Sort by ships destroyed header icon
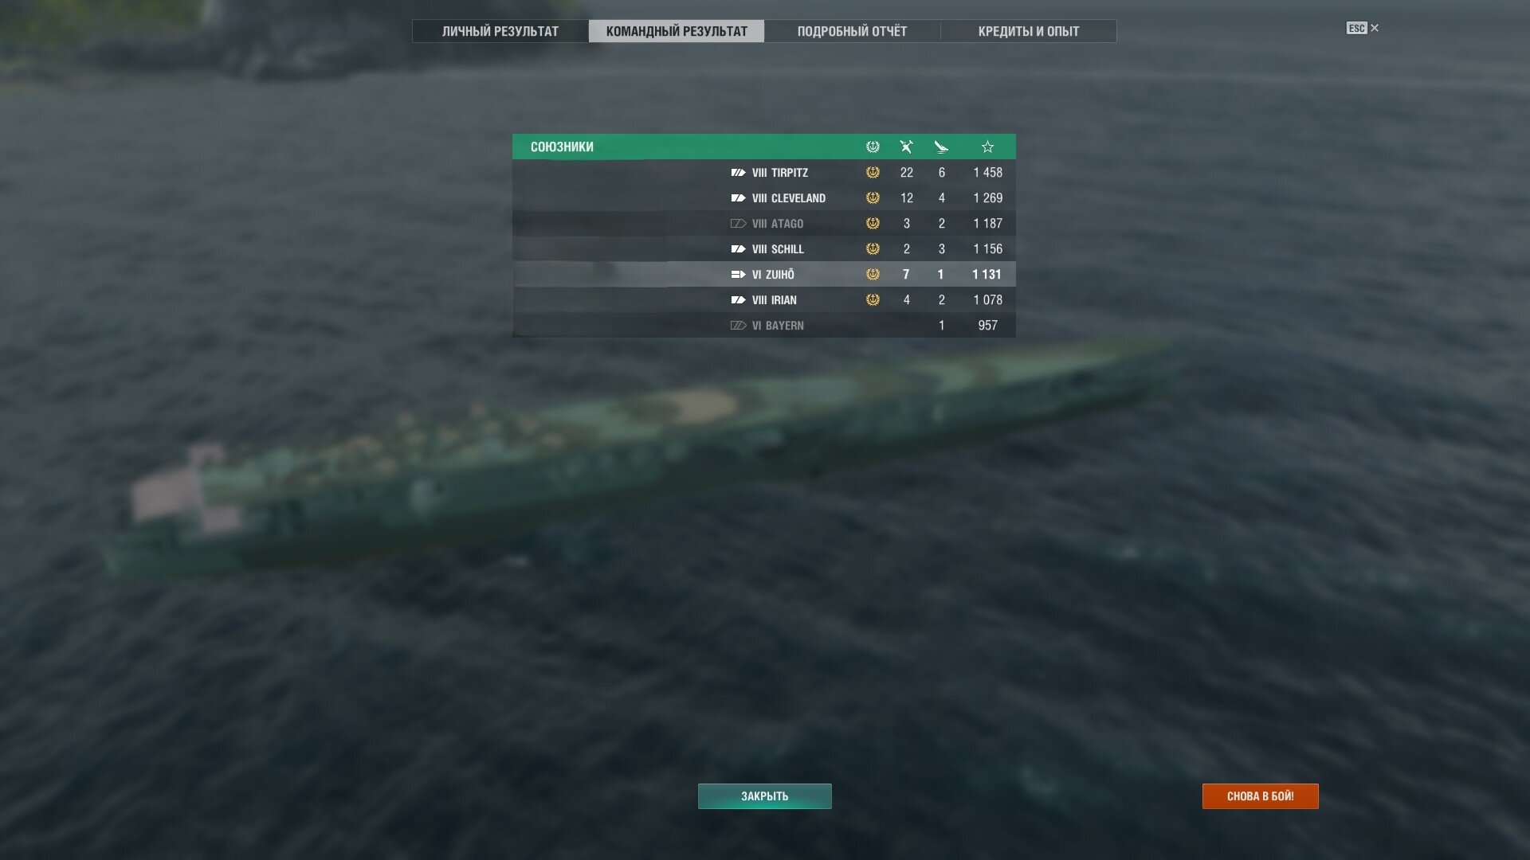 click(906, 147)
